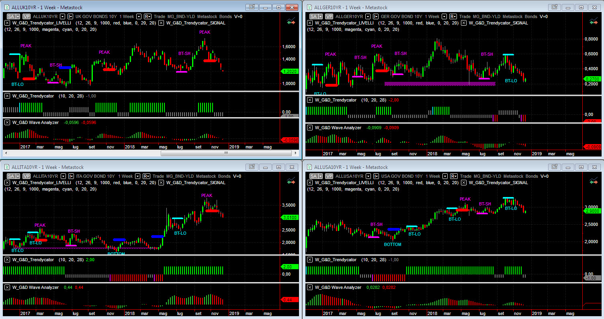Click the horizontal scrollbar thumb in ALLUK10YR window
The width and height of the screenshot is (604, 319).
pyautogui.click(x=226, y=153)
